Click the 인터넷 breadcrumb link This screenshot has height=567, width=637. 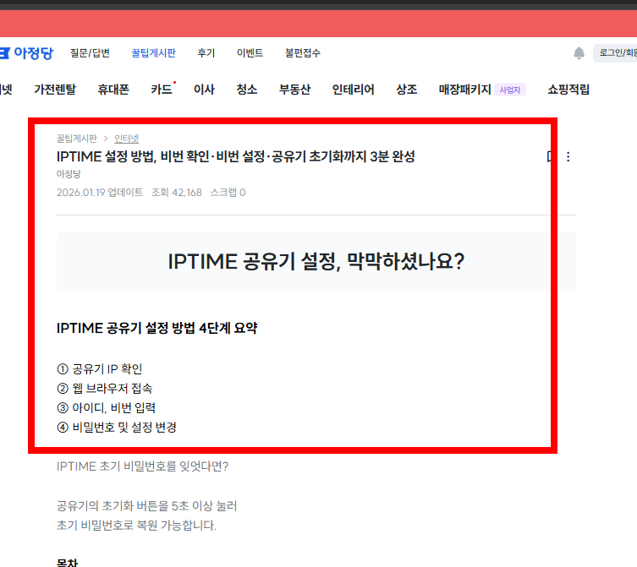(126, 139)
